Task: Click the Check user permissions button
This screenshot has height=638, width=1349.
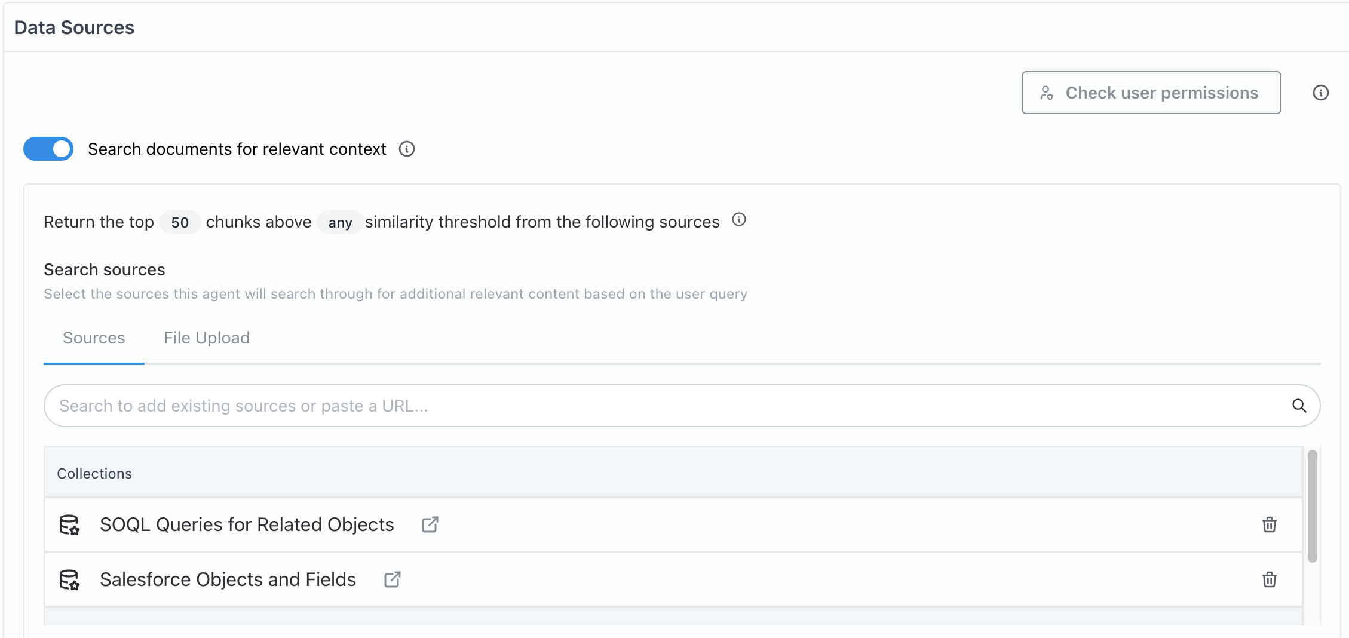Action: (1151, 93)
